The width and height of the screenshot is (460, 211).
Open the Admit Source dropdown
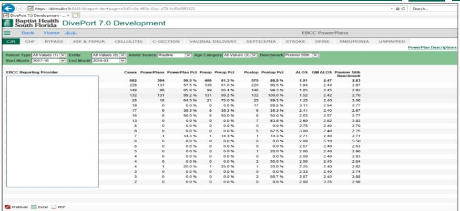pyautogui.click(x=174, y=55)
